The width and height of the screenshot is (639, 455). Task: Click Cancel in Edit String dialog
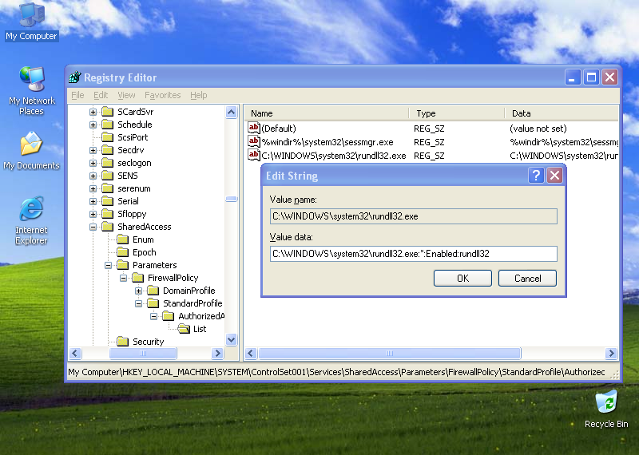click(x=527, y=279)
